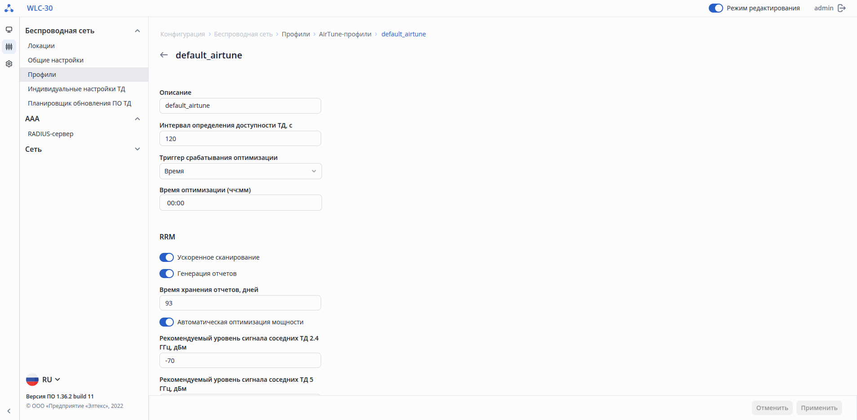Click the back arrow beside default_airtune
Image resolution: width=857 pixels, height=420 pixels.
(164, 55)
